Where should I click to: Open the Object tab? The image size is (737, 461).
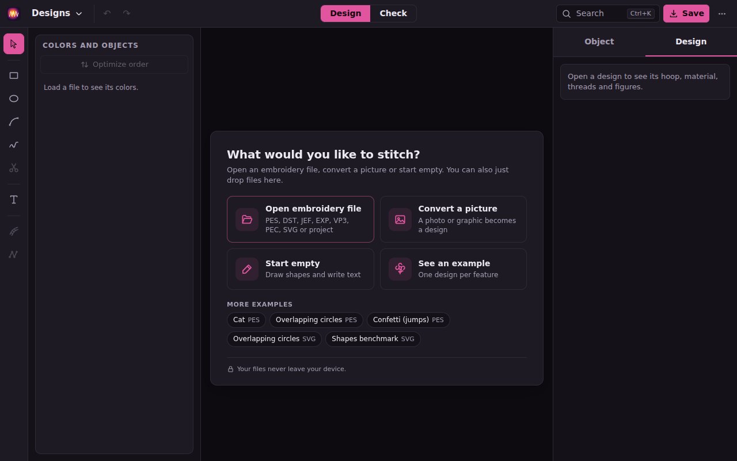click(x=599, y=41)
